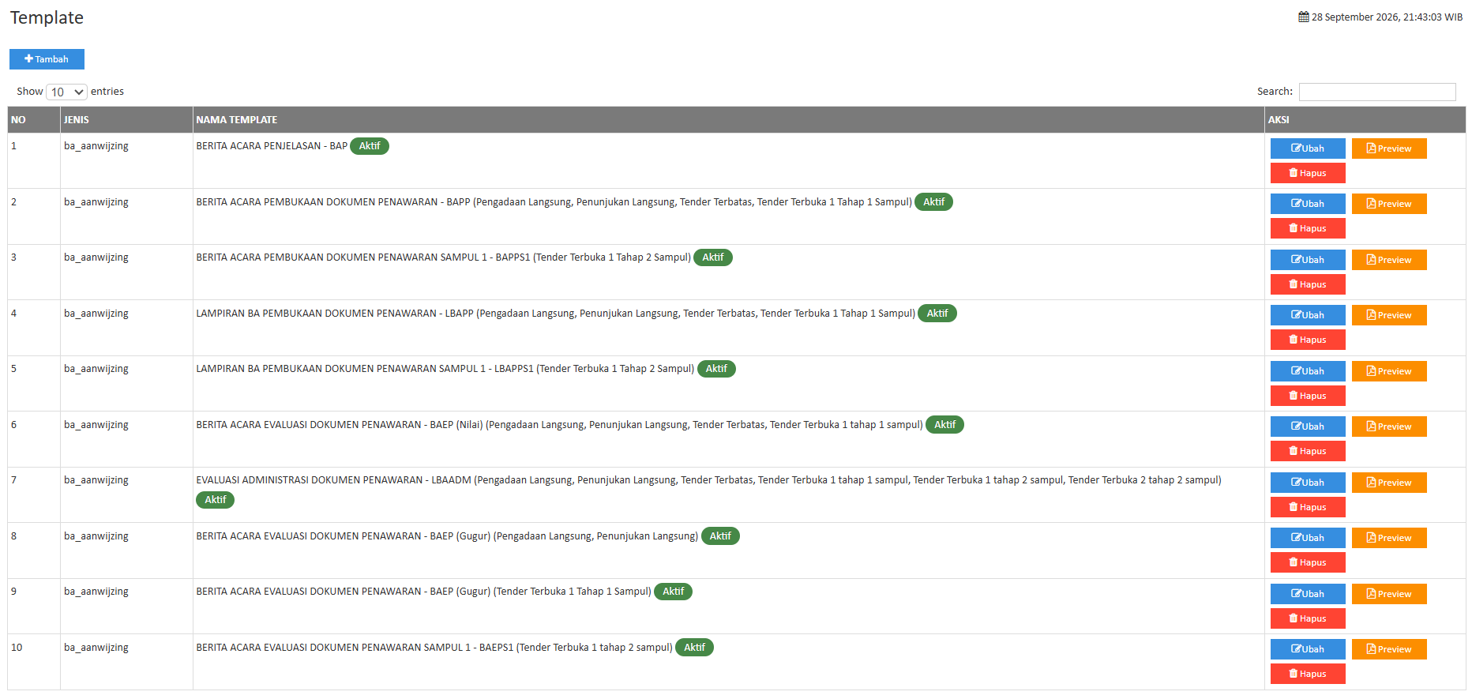Delete row 4 LBAPP template
The height and width of the screenshot is (699, 1472).
point(1308,340)
